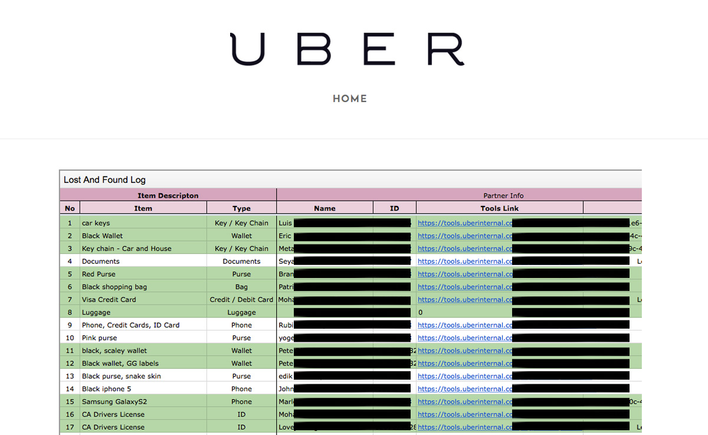Click 'Documents' in the Type column

pos(241,261)
